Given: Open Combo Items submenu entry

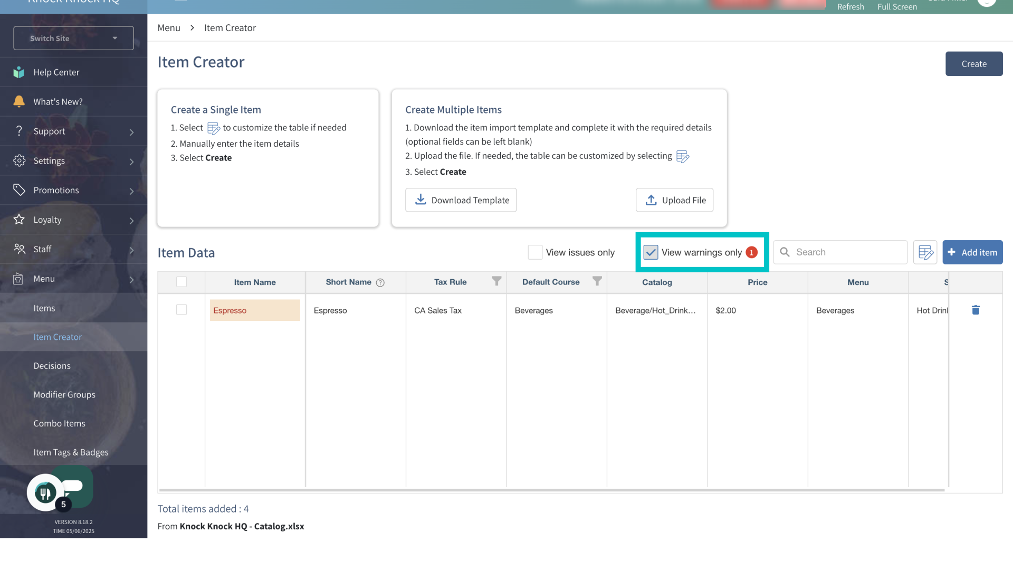Looking at the screenshot, I should (59, 423).
